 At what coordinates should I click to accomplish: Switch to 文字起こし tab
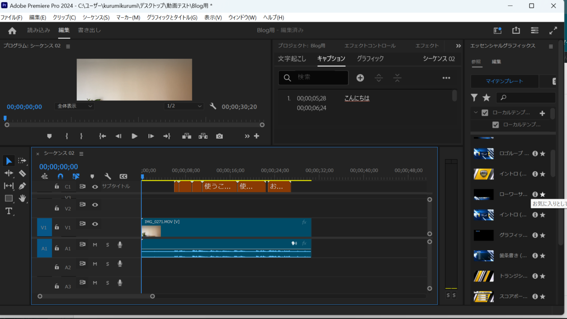[x=292, y=58]
